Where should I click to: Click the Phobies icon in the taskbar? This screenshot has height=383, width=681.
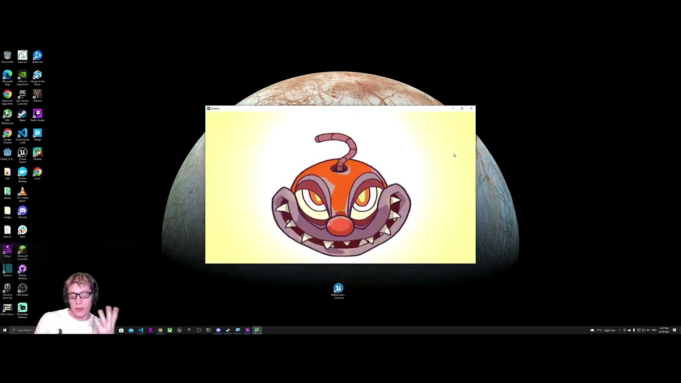(x=257, y=330)
